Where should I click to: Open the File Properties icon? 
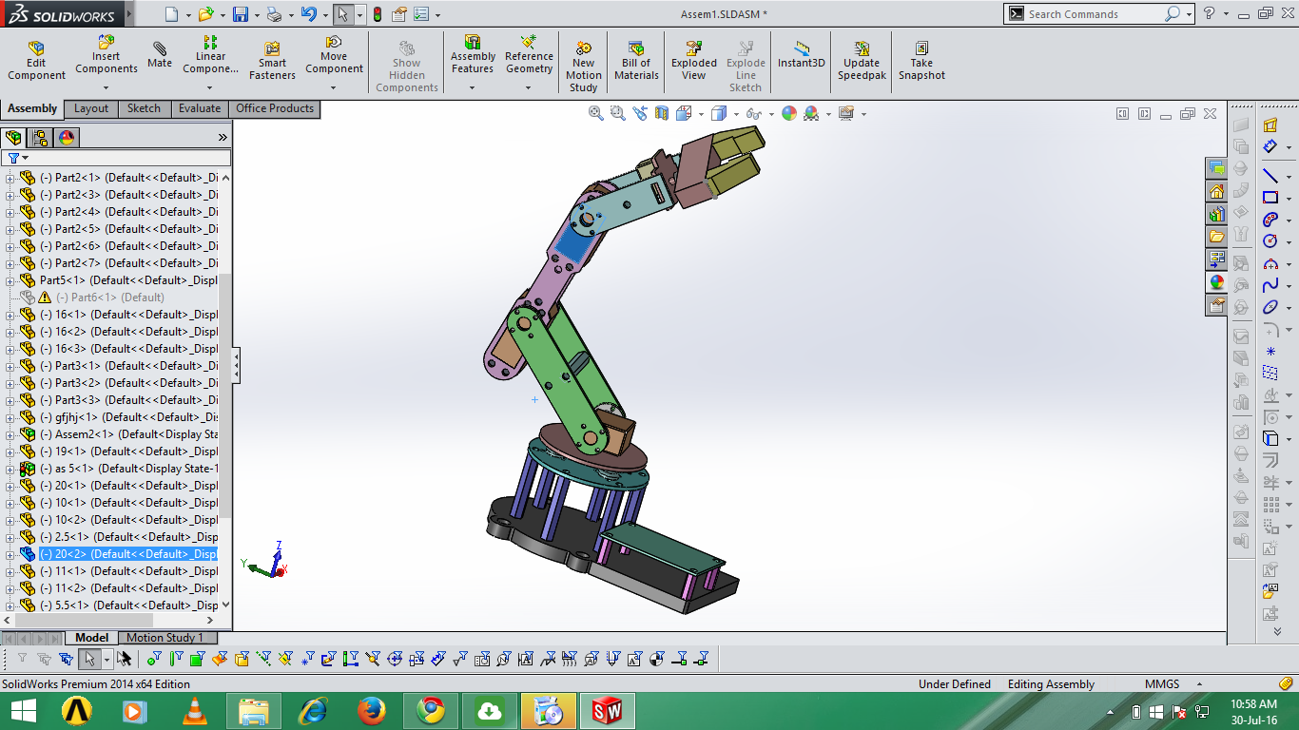[x=399, y=14]
